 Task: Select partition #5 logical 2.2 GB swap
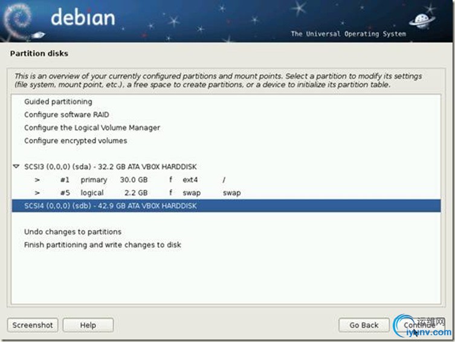226,193
